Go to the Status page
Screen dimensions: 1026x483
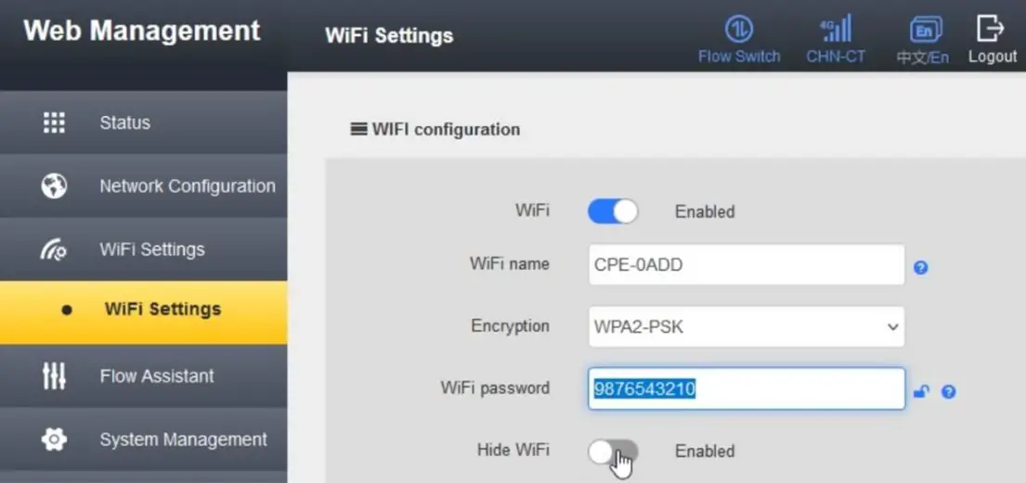(x=124, y=122)
